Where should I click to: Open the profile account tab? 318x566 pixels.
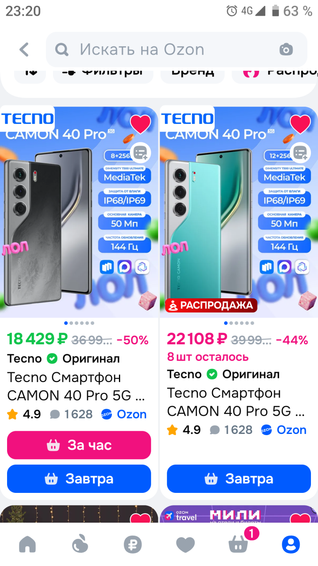[291, 544]
